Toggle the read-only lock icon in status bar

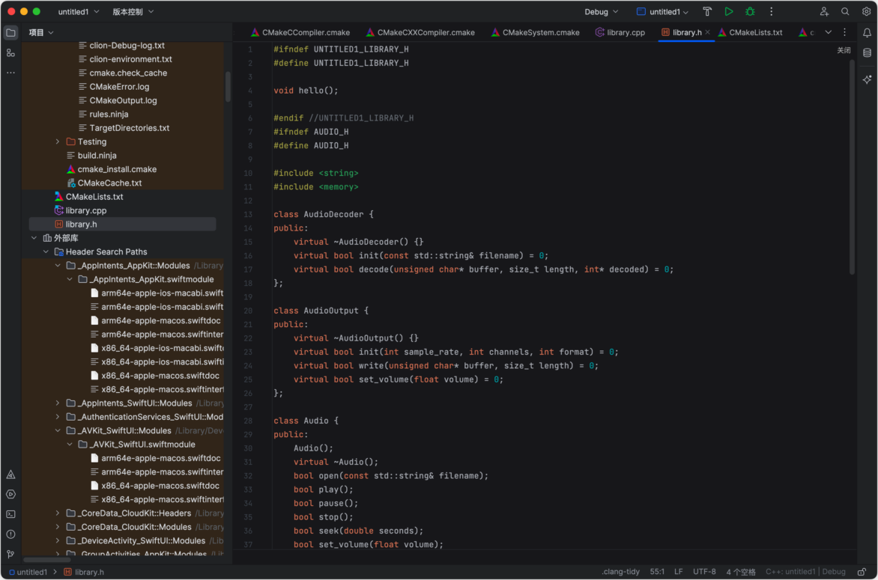(x=862, y=572)
